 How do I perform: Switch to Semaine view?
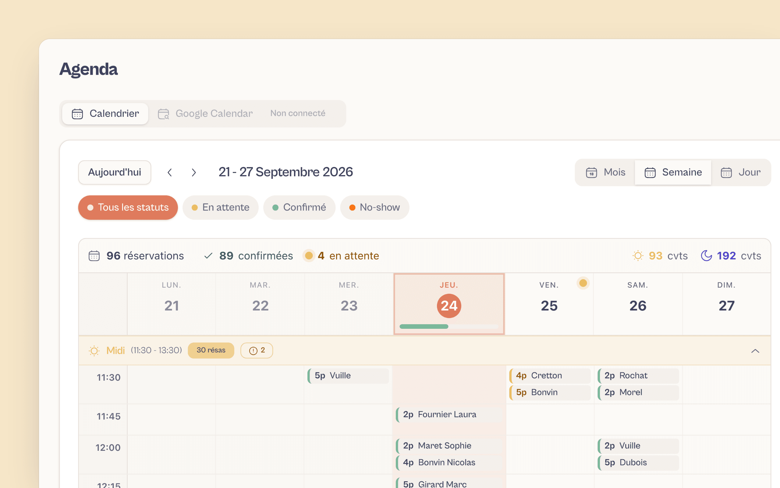click(x=673, y=172)
